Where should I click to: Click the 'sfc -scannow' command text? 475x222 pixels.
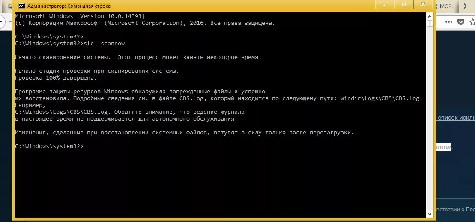104,44
